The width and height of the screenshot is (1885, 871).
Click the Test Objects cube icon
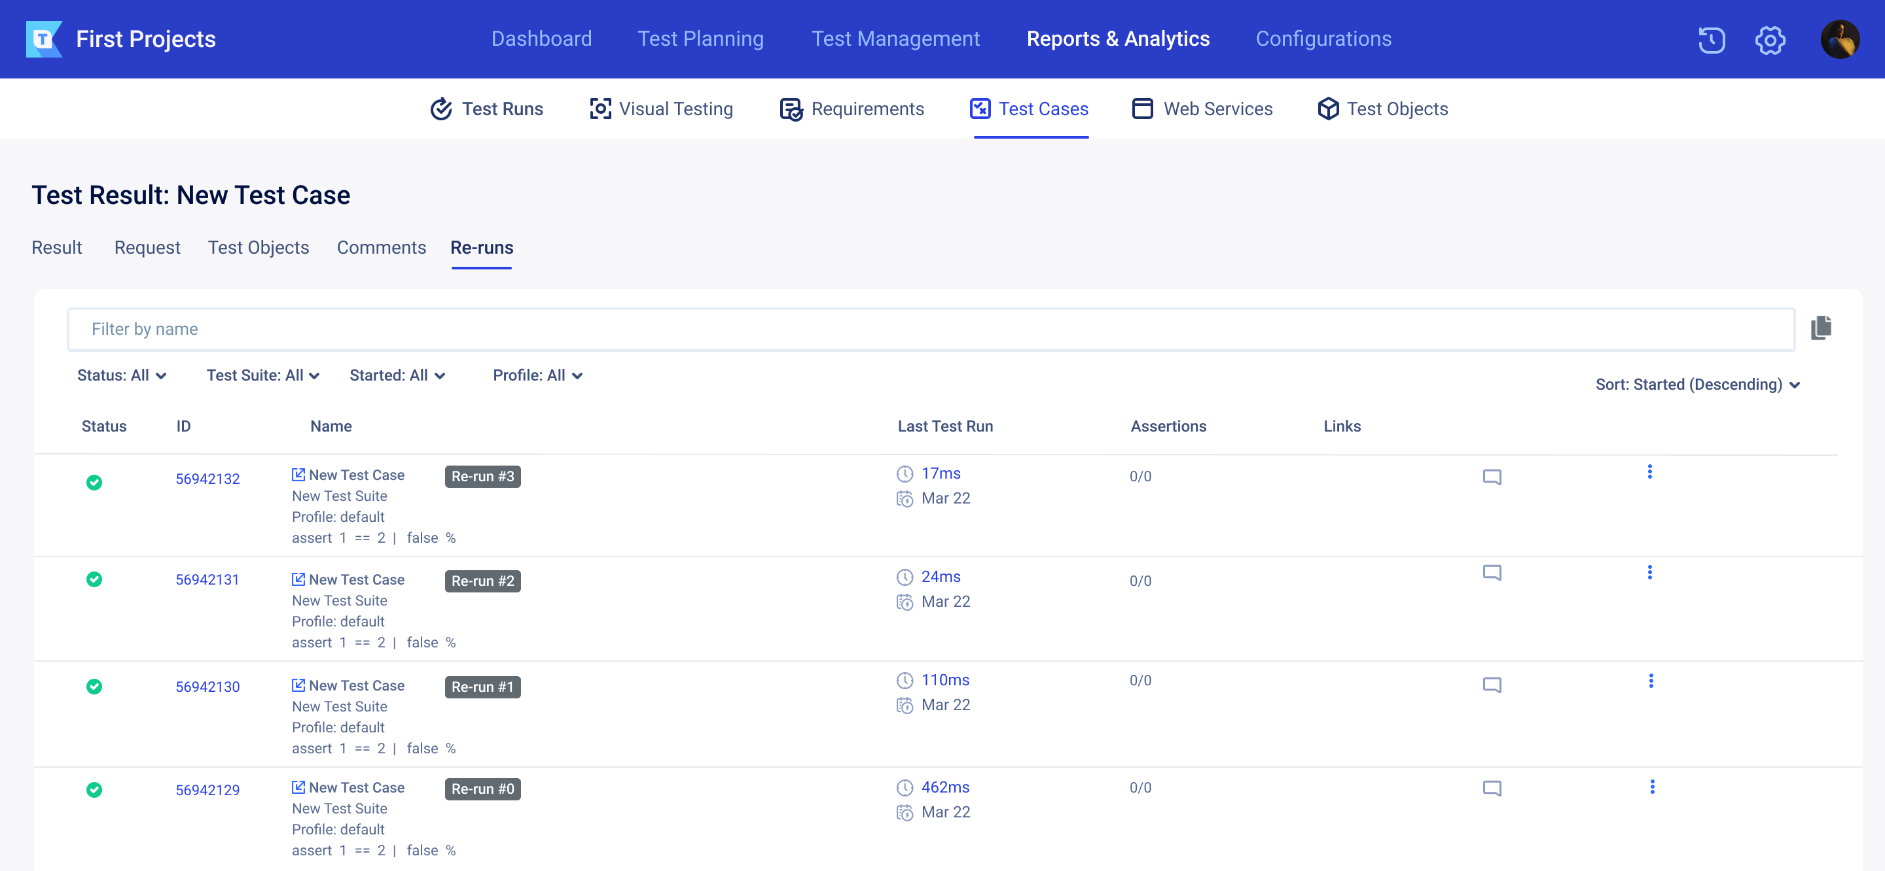pyautogui.click(x=1325, y=108)
